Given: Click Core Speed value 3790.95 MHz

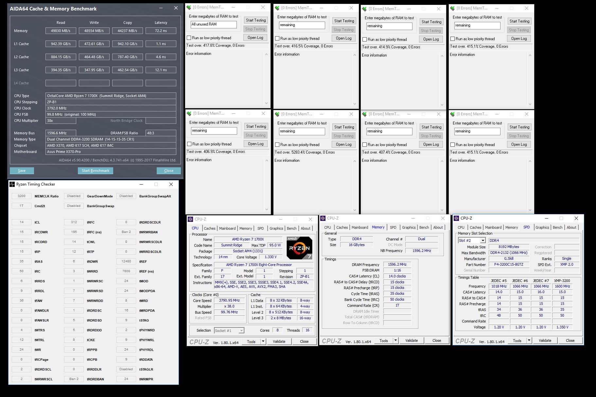Looking at the screenshot, I should [229, 301].
